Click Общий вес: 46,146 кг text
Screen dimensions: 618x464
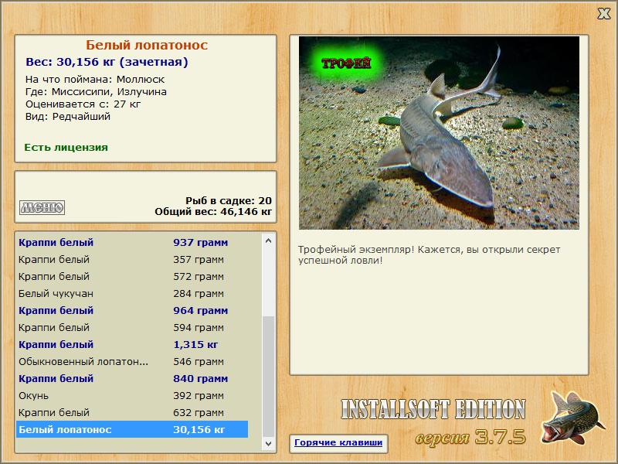click(x=213, y=211)
